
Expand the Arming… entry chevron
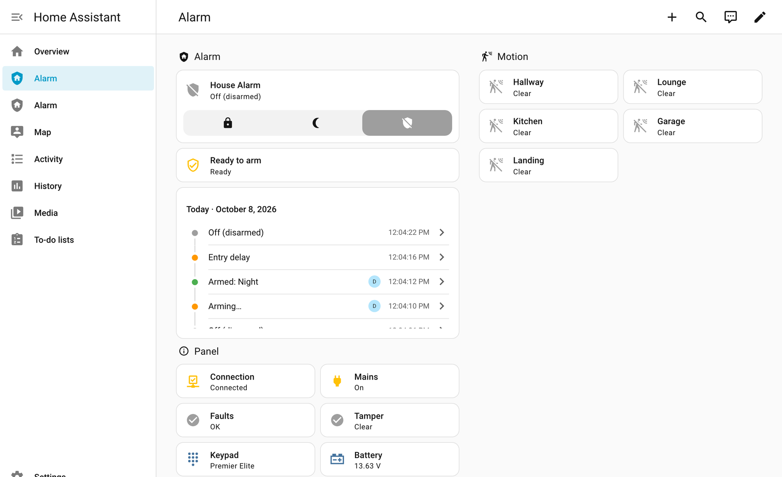pos(442,306)
